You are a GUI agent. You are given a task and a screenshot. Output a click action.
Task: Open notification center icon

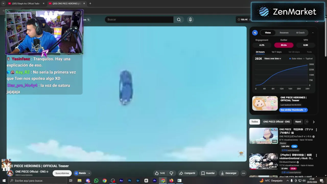pyautogui.click(x=322, y=181)
